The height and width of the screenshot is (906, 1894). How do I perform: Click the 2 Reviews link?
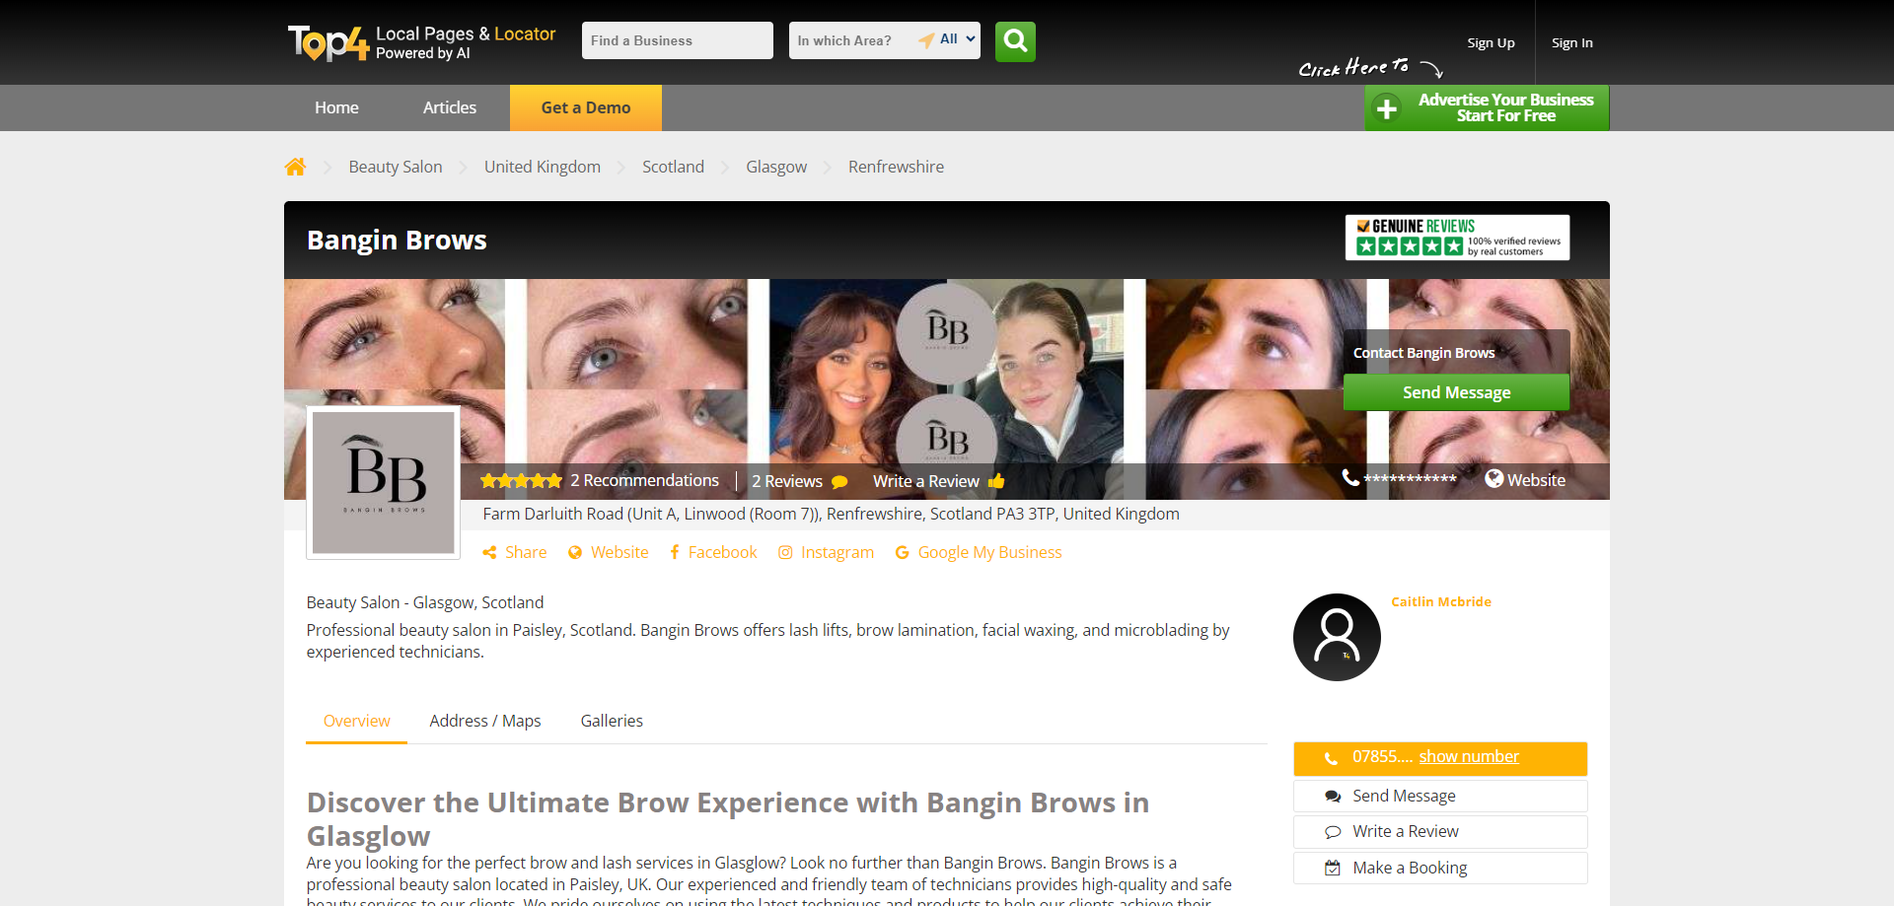pos(787,481)
